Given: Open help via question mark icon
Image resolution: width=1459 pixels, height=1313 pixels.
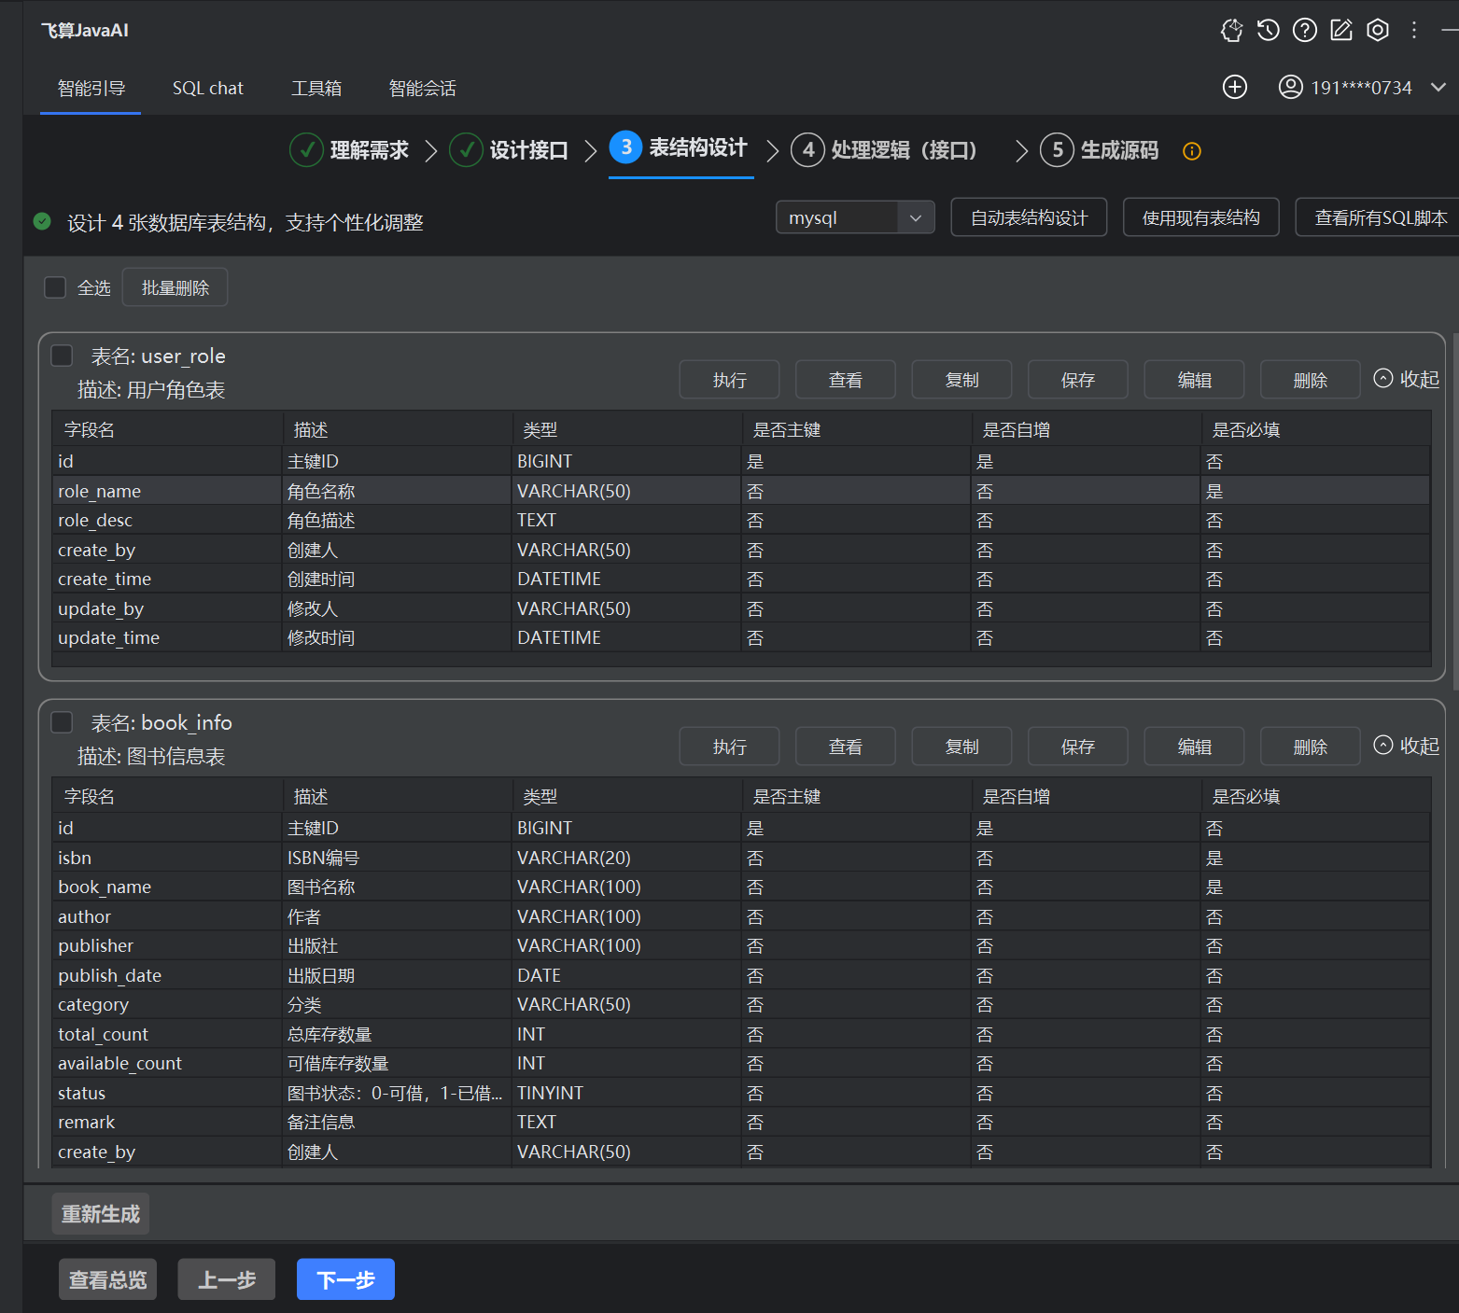Looking at the screenshot, I should [x=1304, y=31].
